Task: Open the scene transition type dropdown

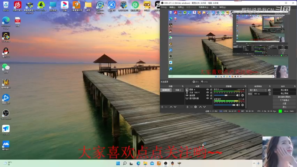Action: 258,90
